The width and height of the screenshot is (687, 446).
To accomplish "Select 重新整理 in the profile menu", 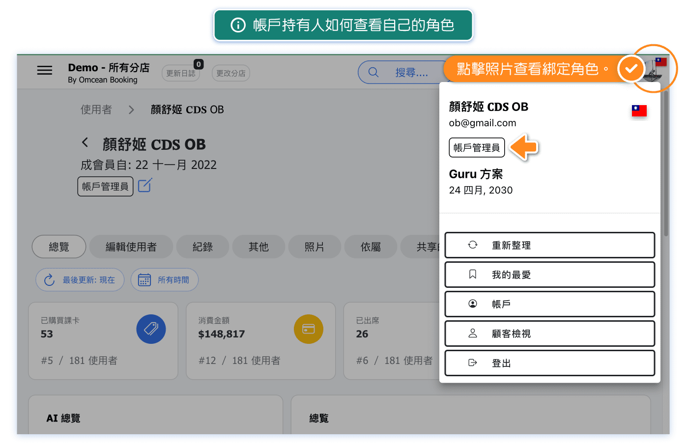I will tap(549, 245).
